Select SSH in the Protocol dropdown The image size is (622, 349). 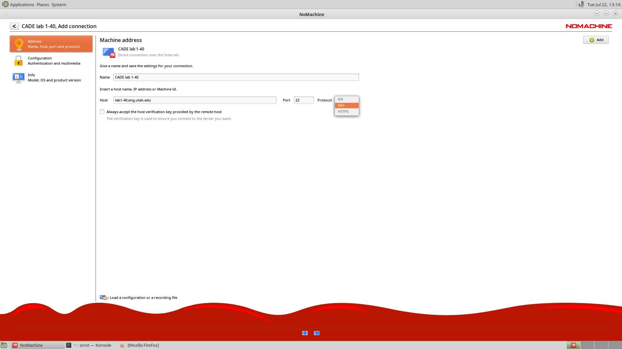pyautogui.click(x=347, y=105)
